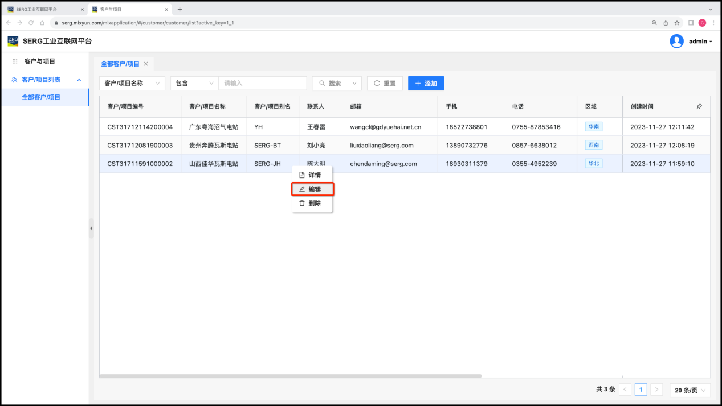Open 详情 from the context menu

[x=312, y=175]
